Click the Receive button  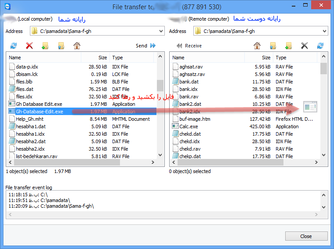[189, 46]
